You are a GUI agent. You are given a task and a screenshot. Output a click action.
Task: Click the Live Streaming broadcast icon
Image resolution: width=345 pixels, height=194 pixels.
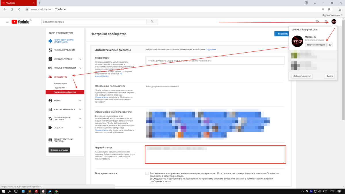click(x=50, y=68)
